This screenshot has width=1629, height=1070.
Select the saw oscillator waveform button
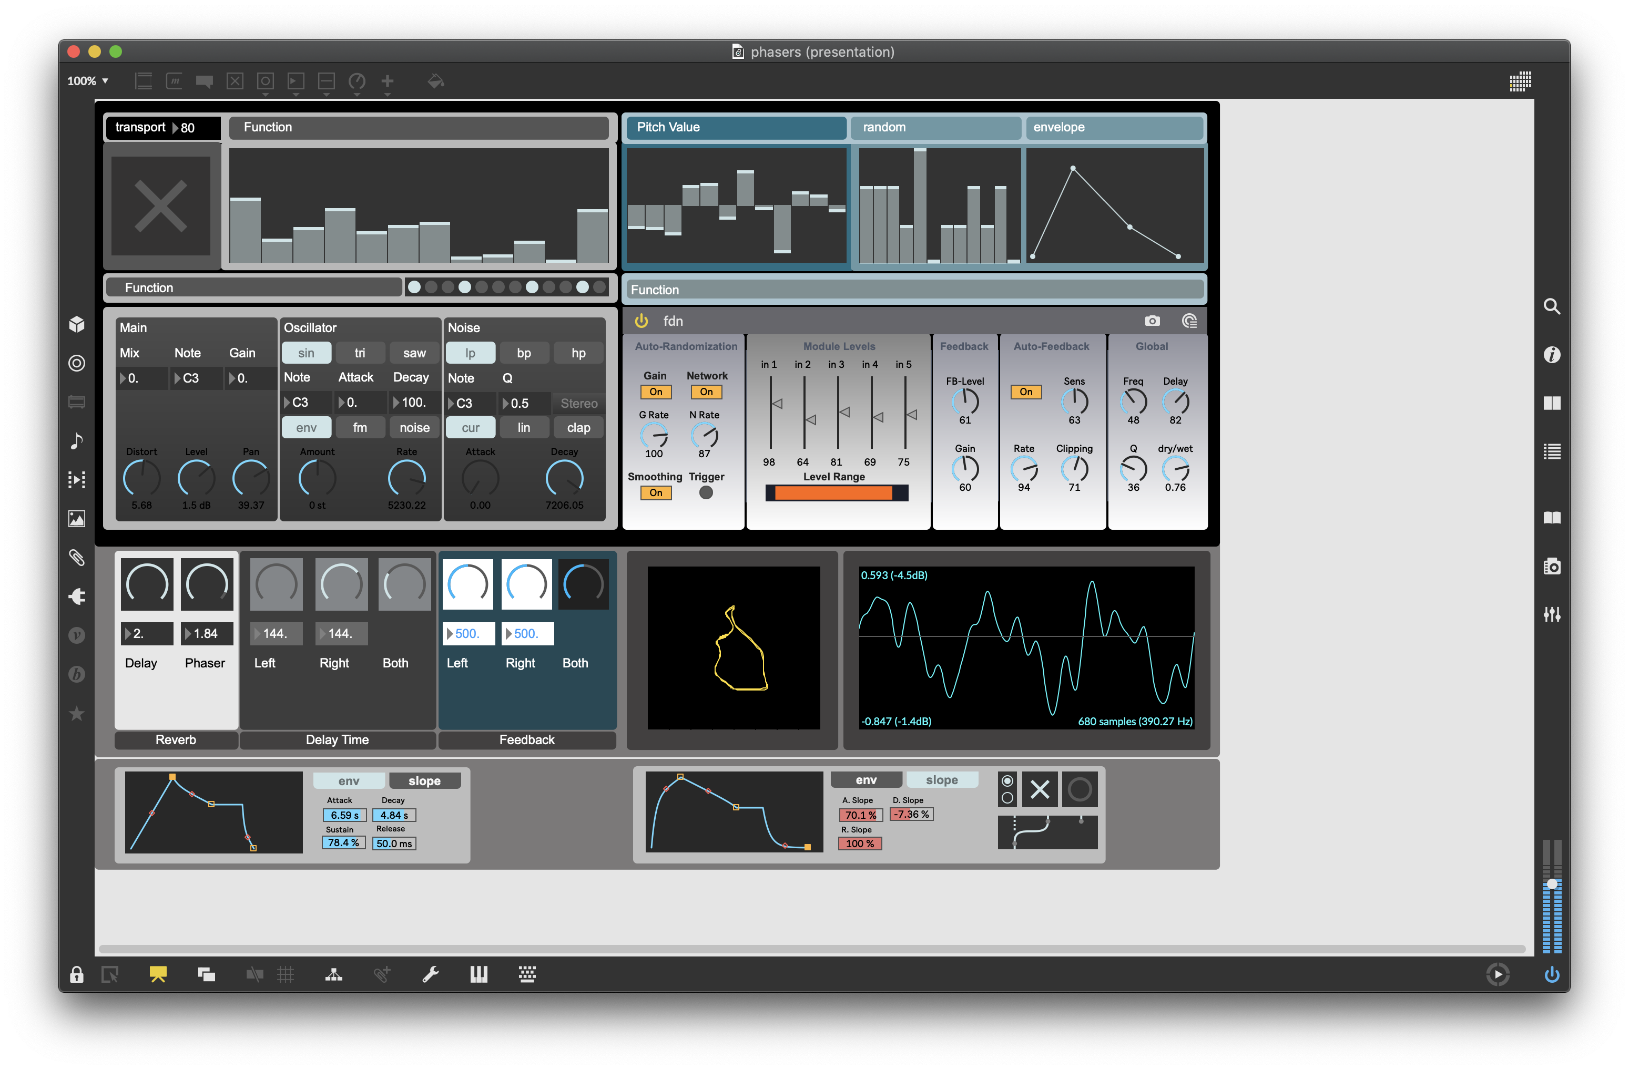coord(414,353)
